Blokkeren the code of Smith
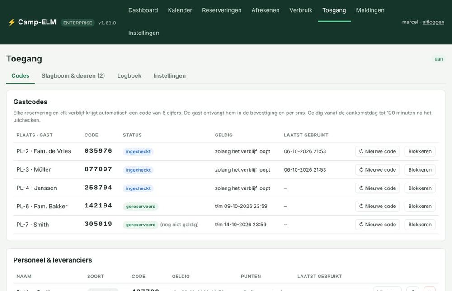Viewport: 452px width, 291px height. [420, 225]
